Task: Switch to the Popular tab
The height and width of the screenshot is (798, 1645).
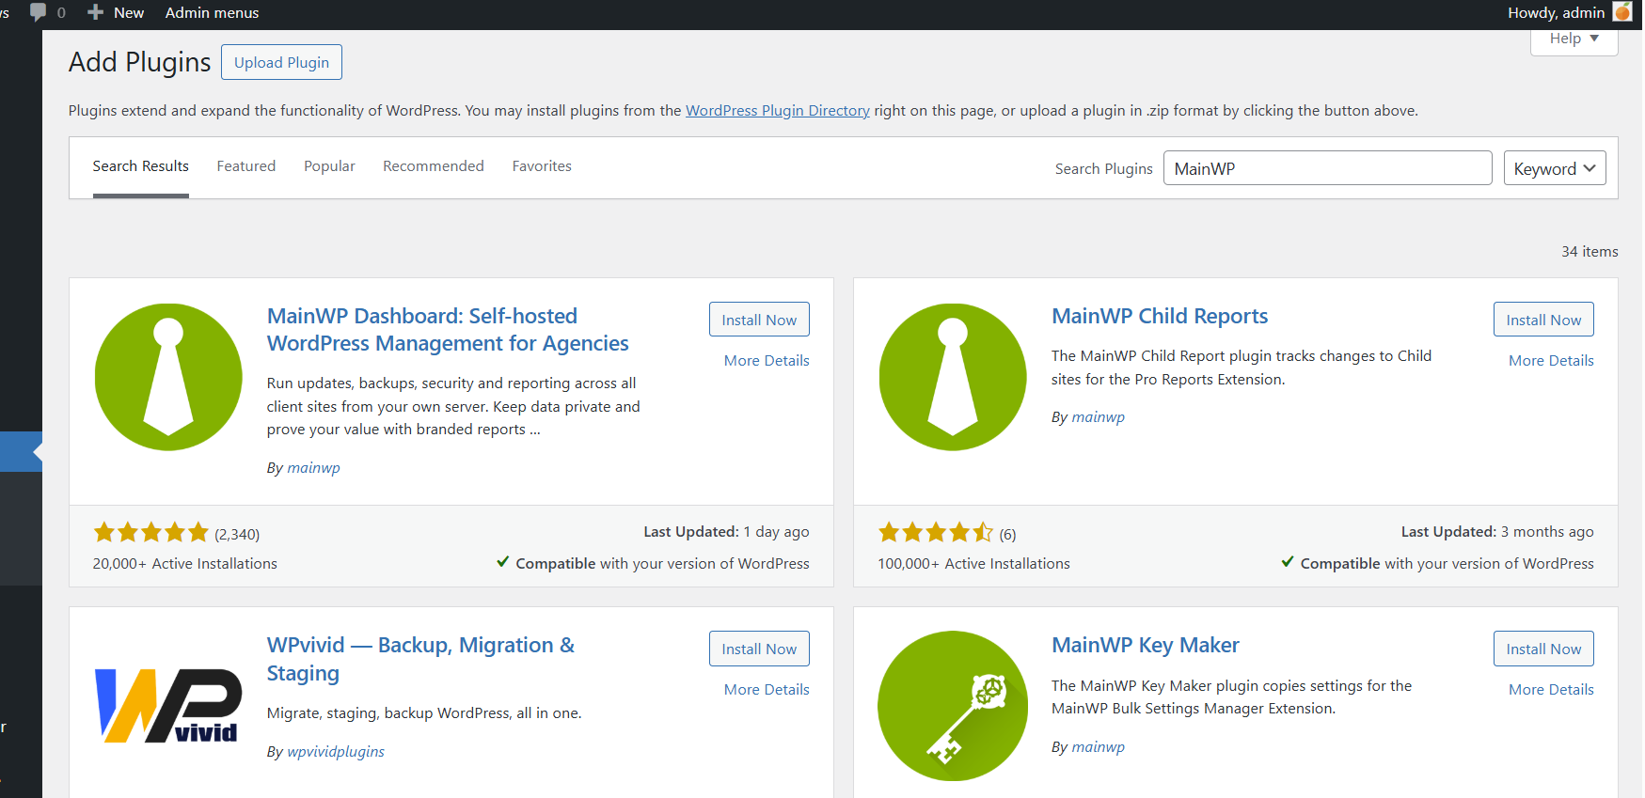Action: click(x=329, y=166)
